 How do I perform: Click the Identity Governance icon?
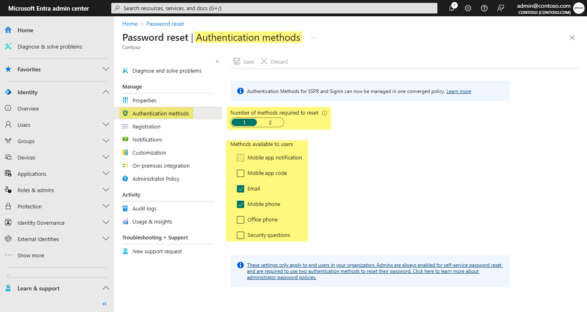point(8,223)
